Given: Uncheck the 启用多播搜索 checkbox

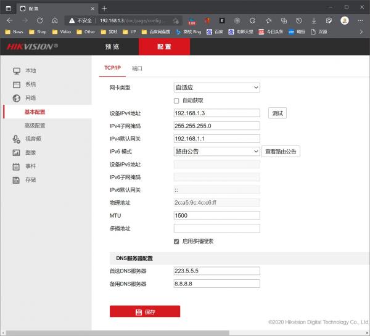Looking at the screenshot, I should (x=176, y=242).
